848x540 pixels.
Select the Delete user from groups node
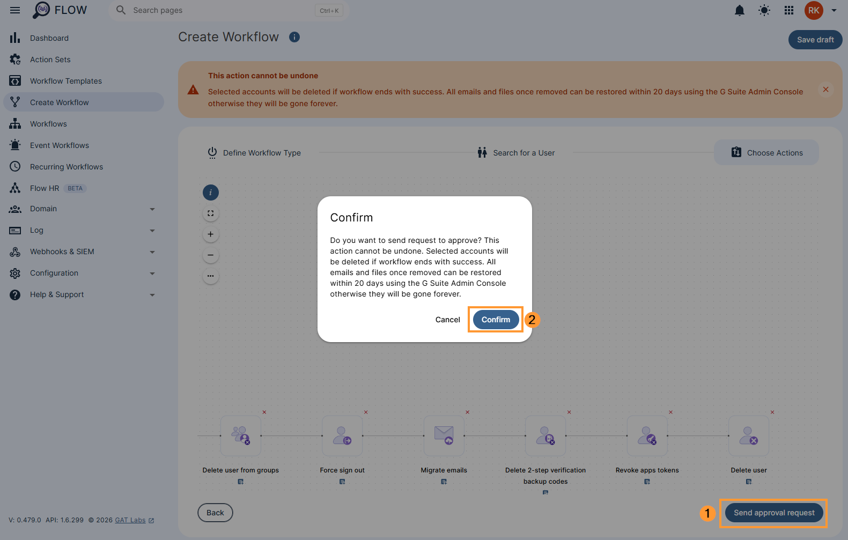point(241,435)
